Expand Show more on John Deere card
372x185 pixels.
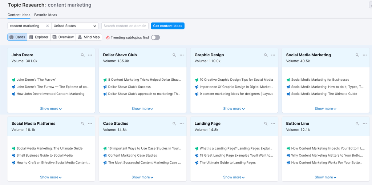click(51, 109)
